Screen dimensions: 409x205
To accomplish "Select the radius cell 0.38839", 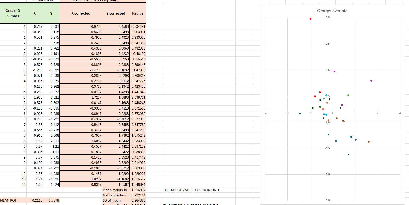I will click(x=138, y=152).
